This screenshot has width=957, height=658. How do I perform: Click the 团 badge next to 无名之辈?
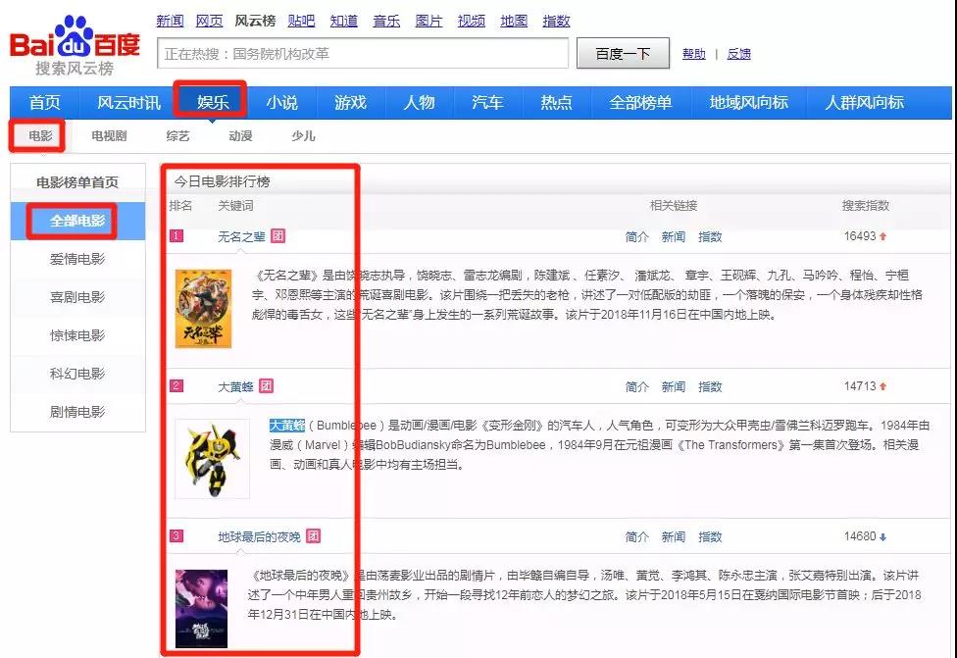[278, 235]
